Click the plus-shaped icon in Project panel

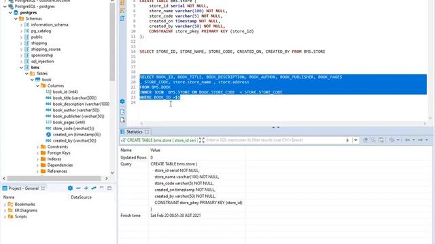pyautogui.click(x=86, y=188)
